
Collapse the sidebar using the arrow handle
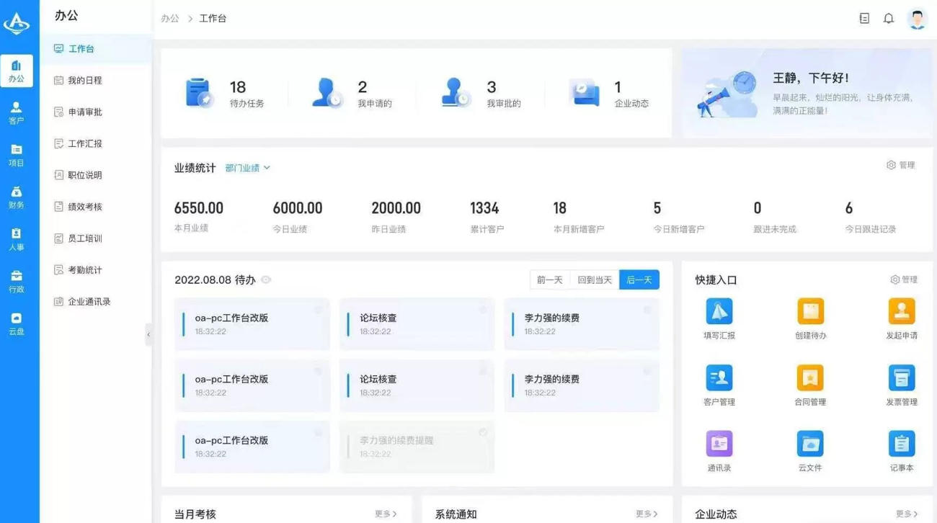point(148,334)
